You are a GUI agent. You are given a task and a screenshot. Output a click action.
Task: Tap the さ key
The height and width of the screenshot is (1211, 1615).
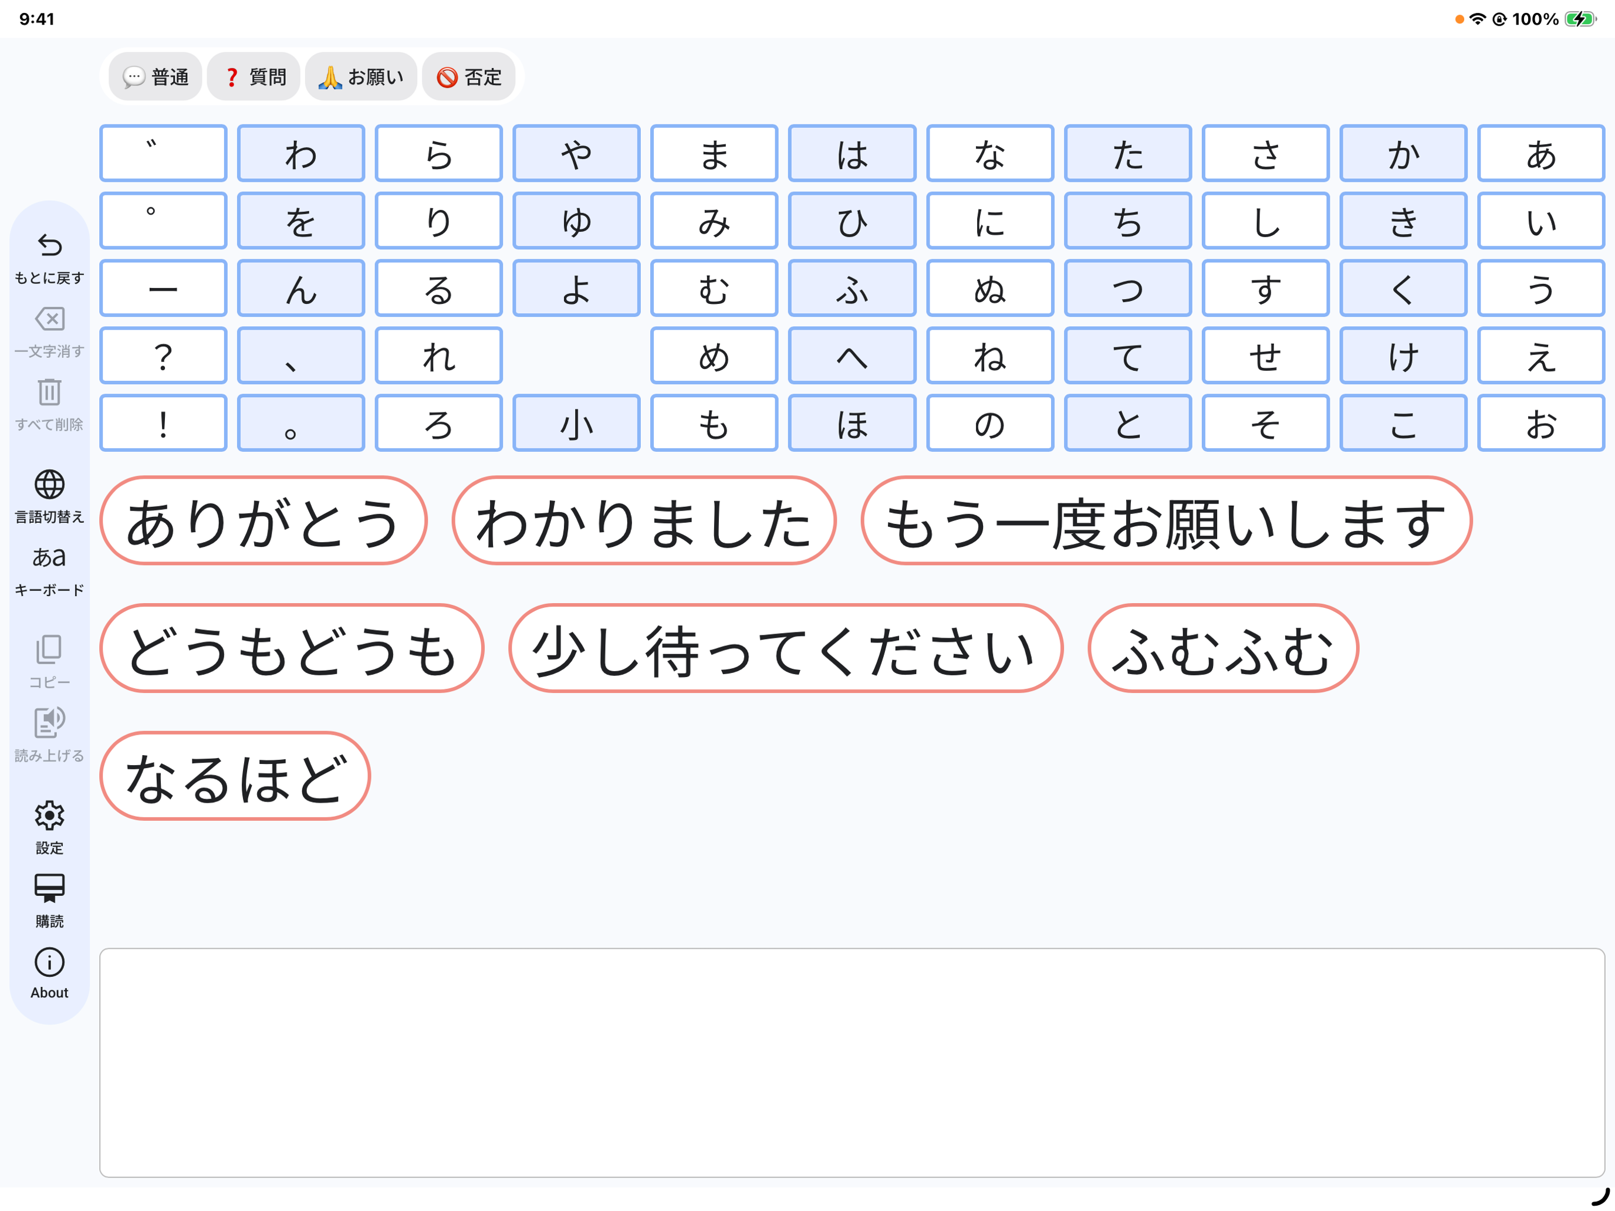1265,153
